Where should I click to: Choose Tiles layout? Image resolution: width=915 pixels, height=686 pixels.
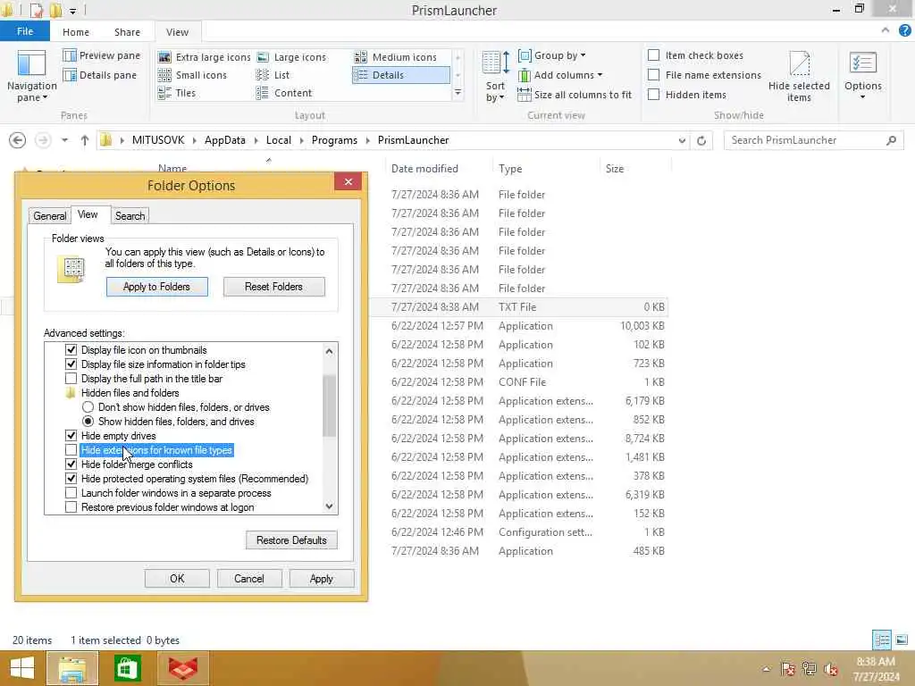pos(177,93)
